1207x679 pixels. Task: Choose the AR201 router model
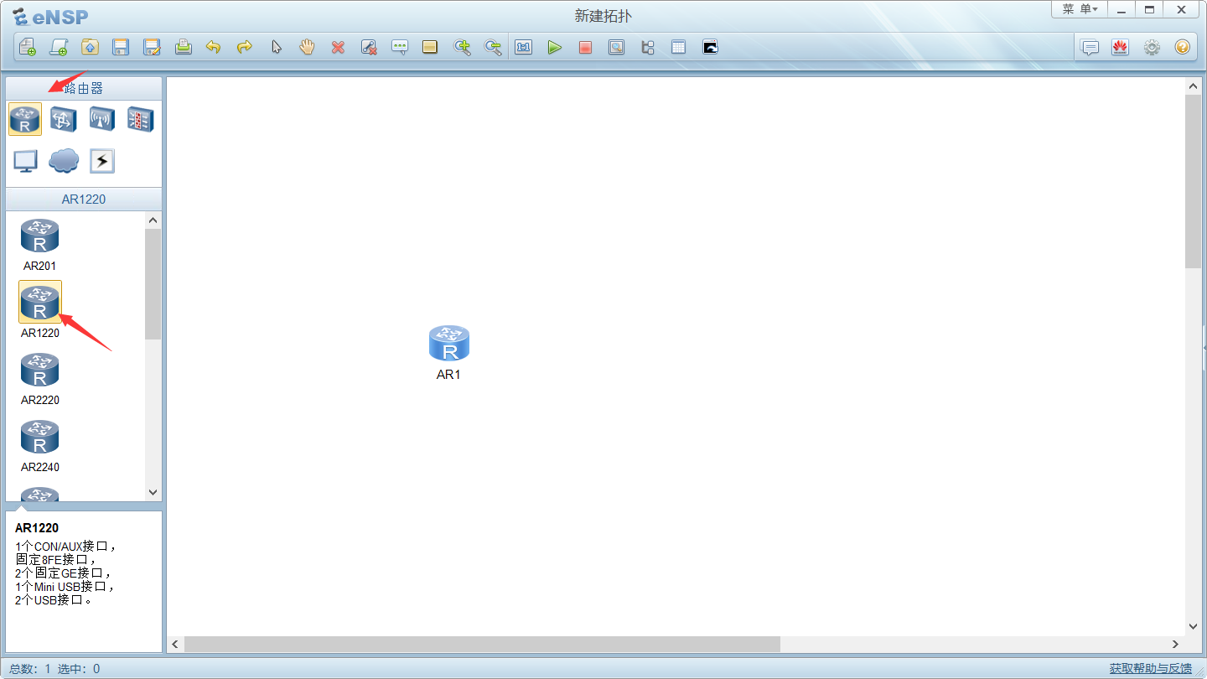click(39, 245)
